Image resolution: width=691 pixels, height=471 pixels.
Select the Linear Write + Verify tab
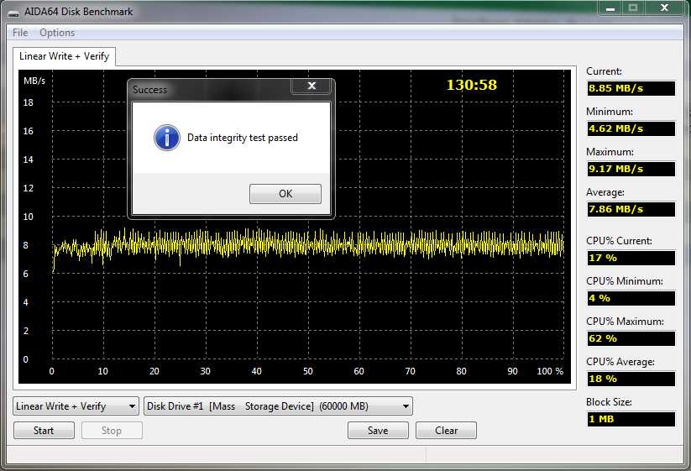coord(64,56)
